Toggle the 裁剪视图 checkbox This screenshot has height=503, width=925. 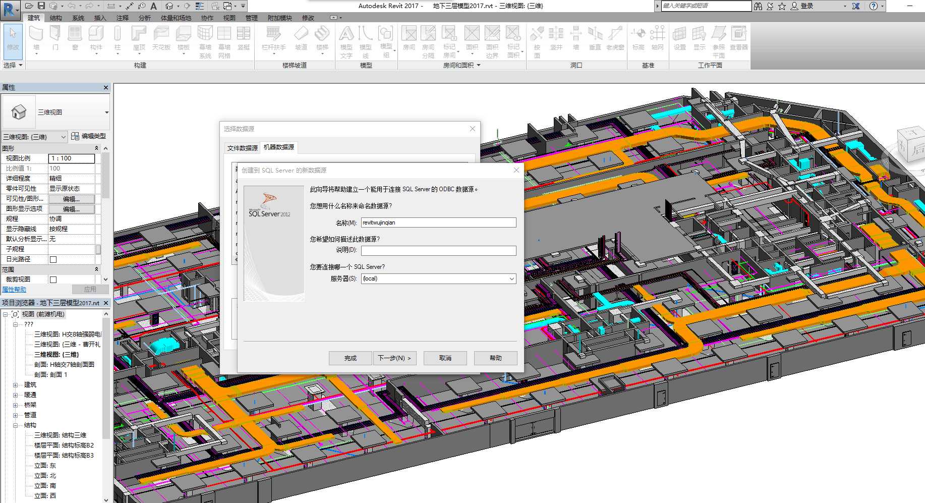pos(53,280)
